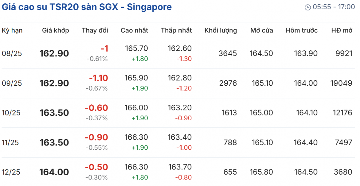Click the Kỳ hạn column header
360x186 pixels.
pos(12,30)
